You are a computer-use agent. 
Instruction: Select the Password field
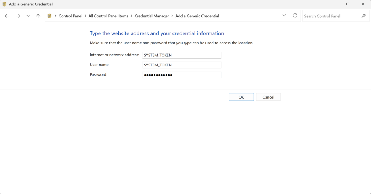pyautogui.click(x=182, y=75)
